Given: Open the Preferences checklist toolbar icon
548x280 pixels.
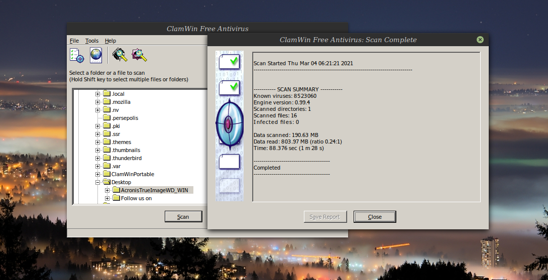Looking at the screenshot, I should point(76,56).
